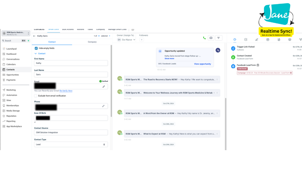This screenshot has height=170, width=302.
Task: Open options for What to Expect message
Action: [217, 134]
